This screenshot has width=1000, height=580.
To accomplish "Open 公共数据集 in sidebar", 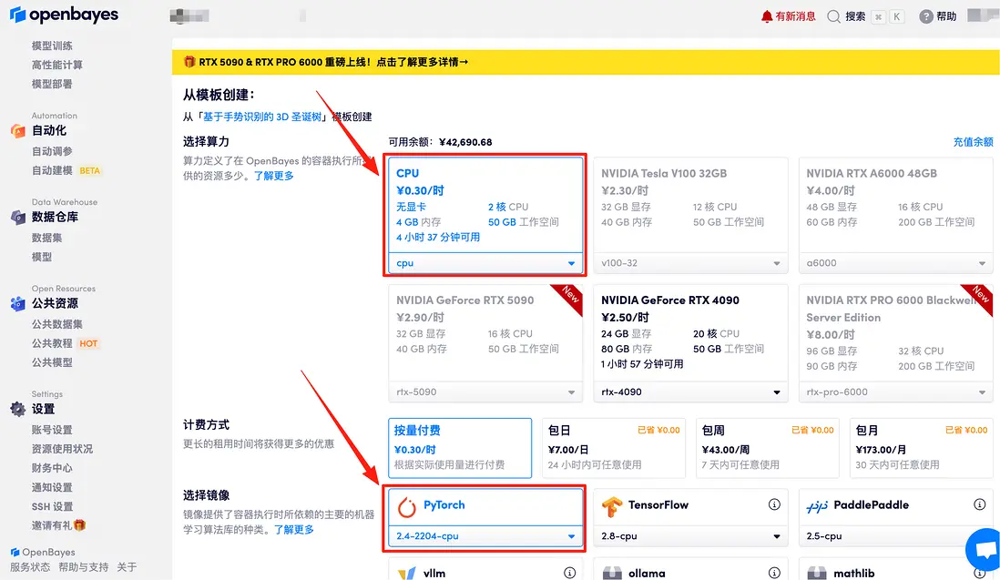I will (57, 324).
